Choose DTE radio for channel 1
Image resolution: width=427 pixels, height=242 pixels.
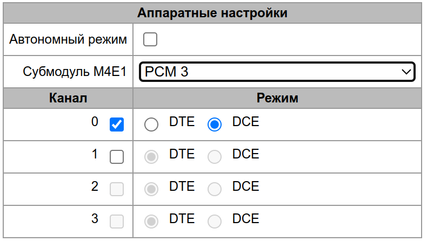151,157
